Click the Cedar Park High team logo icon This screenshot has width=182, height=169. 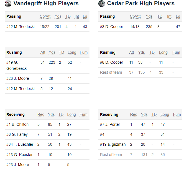[x=102, y=4]
